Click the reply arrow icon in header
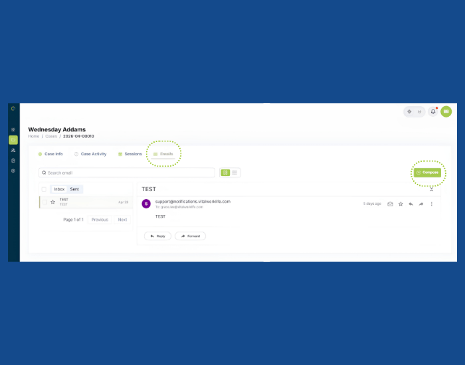This screenshot has width=465, height=365. click(x=411, y=204)
